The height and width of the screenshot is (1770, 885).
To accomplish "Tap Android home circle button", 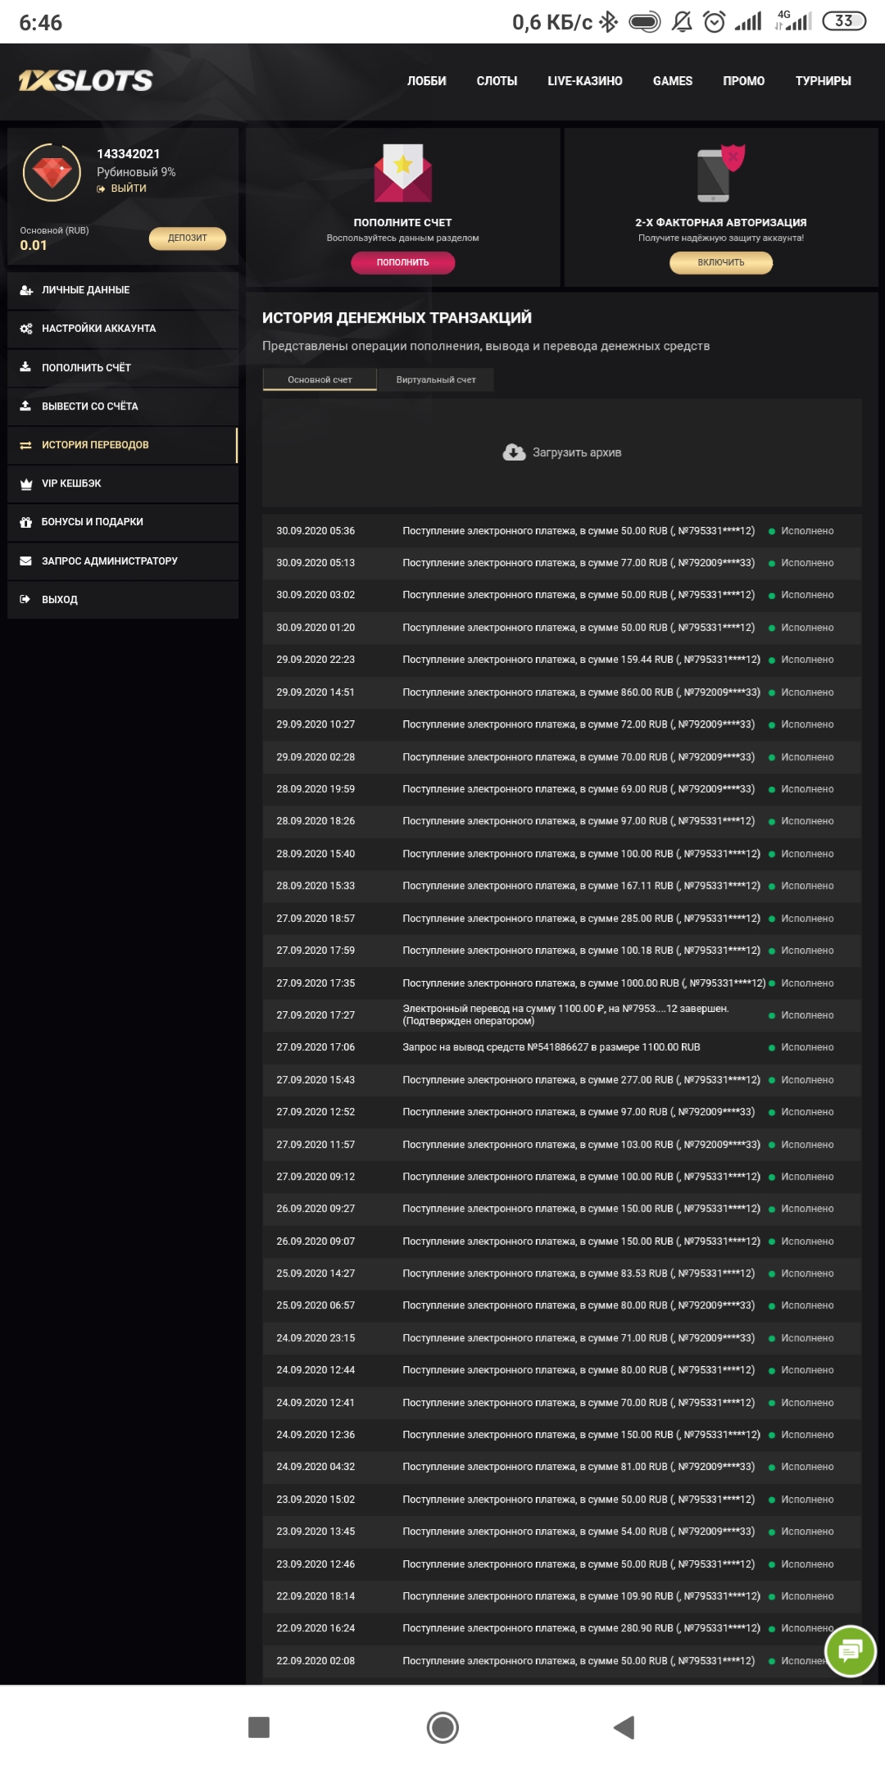I will (442, 1727).
